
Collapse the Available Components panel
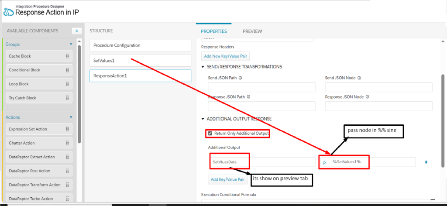coord(77,31)
